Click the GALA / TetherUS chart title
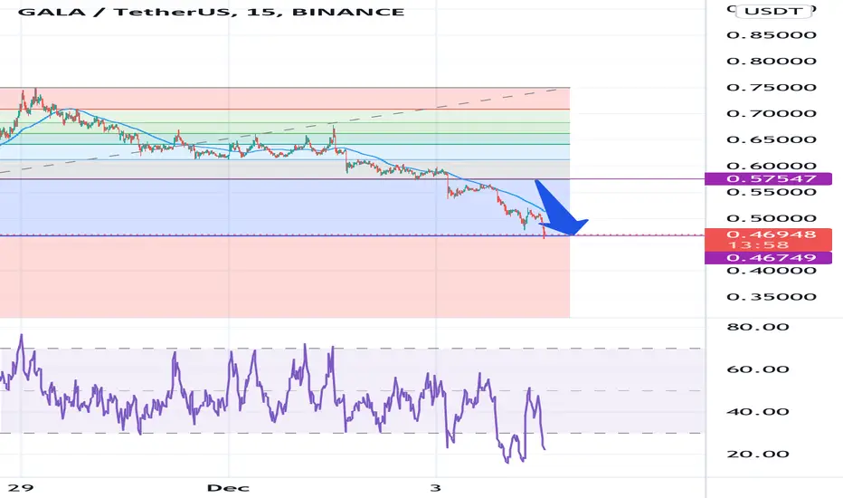The height and width of the screenshot is (498, 843). click(x=211, y=11)
